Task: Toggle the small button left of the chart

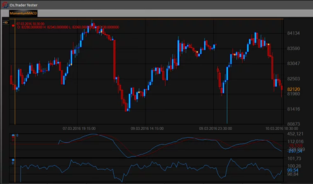Action: click(x=6, y=23)
